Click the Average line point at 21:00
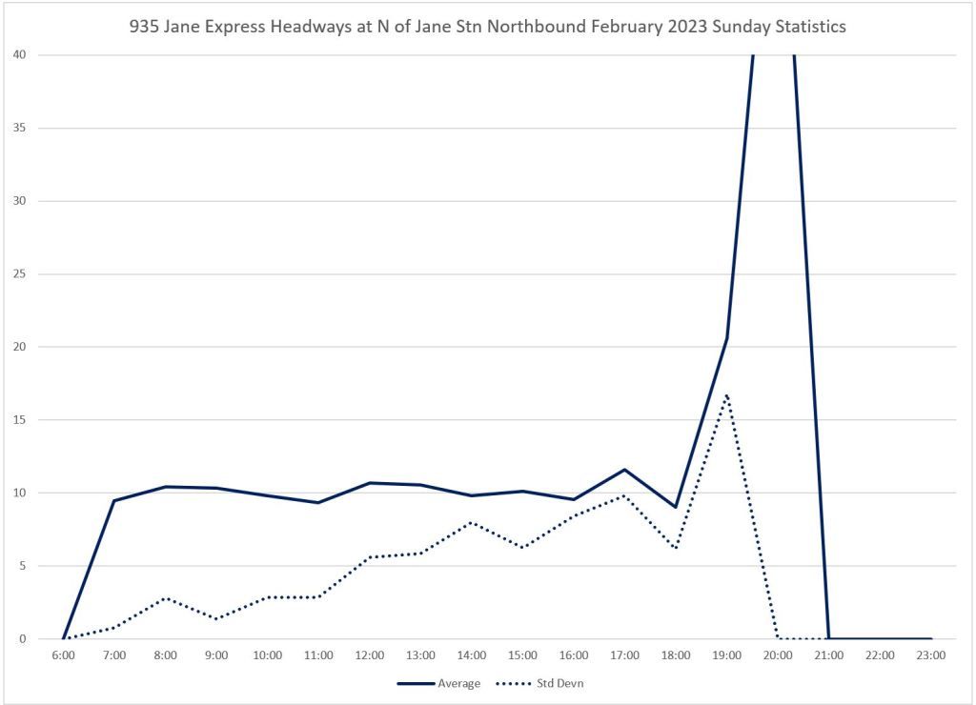Image resolution: width=976 pixels, height=705 pixels. pyautogui.click(x=829, y=638)
